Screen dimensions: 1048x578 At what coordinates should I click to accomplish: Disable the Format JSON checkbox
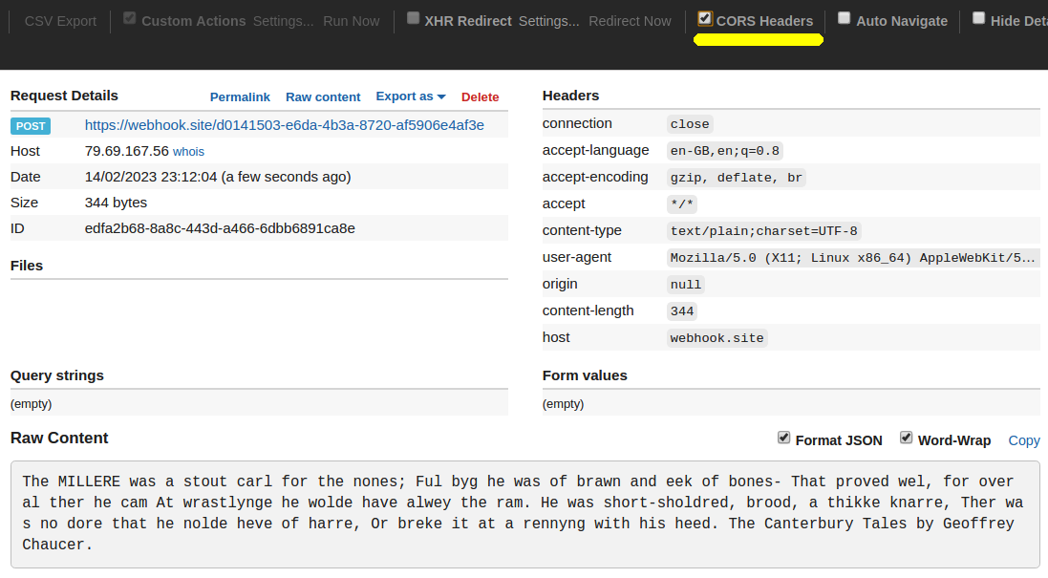point(784,438)
